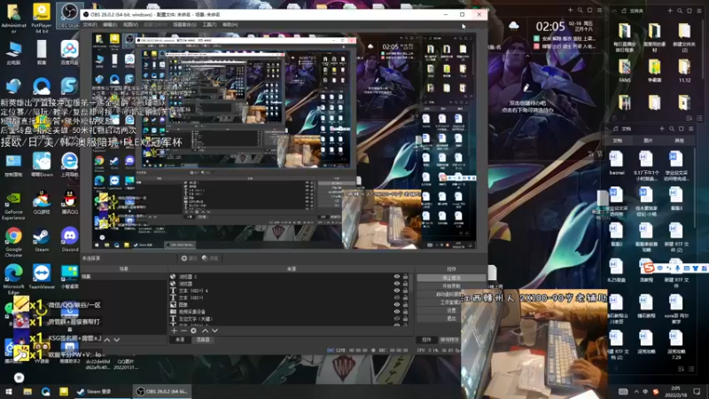Open the 视图(V) menu in OBS
Image resolution: width=709 pixels, height=399 pixels.
(x=130, y=25)
